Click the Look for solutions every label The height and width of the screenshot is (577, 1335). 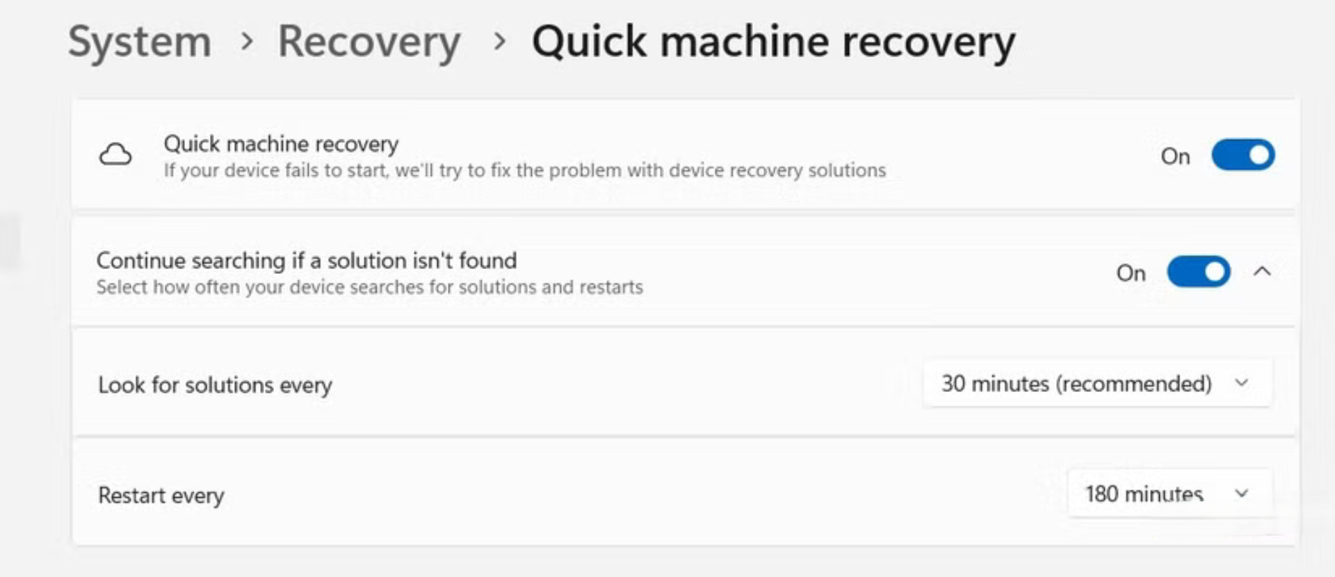click(214, 384)
